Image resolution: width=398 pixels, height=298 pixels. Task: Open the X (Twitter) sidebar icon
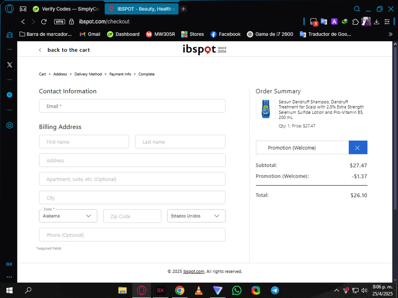click(x=10, y=65)
